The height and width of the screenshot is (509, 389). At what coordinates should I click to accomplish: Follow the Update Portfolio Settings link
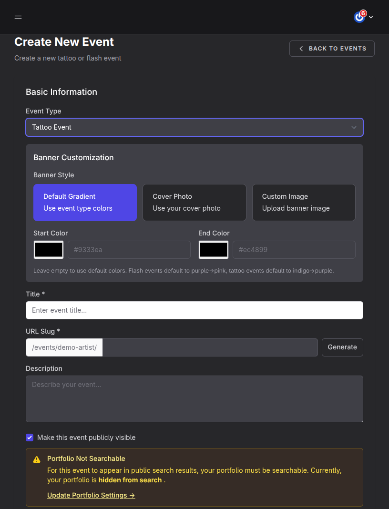[x=91, y=495]
